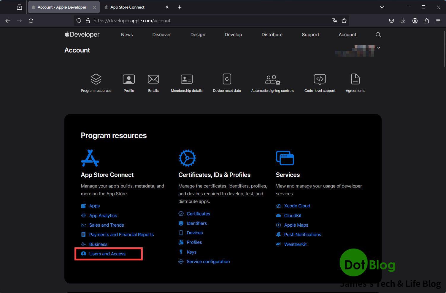446x293 pixels.
Task: Click the search magnifier in Developer nav
Action: tap(378, 35)
